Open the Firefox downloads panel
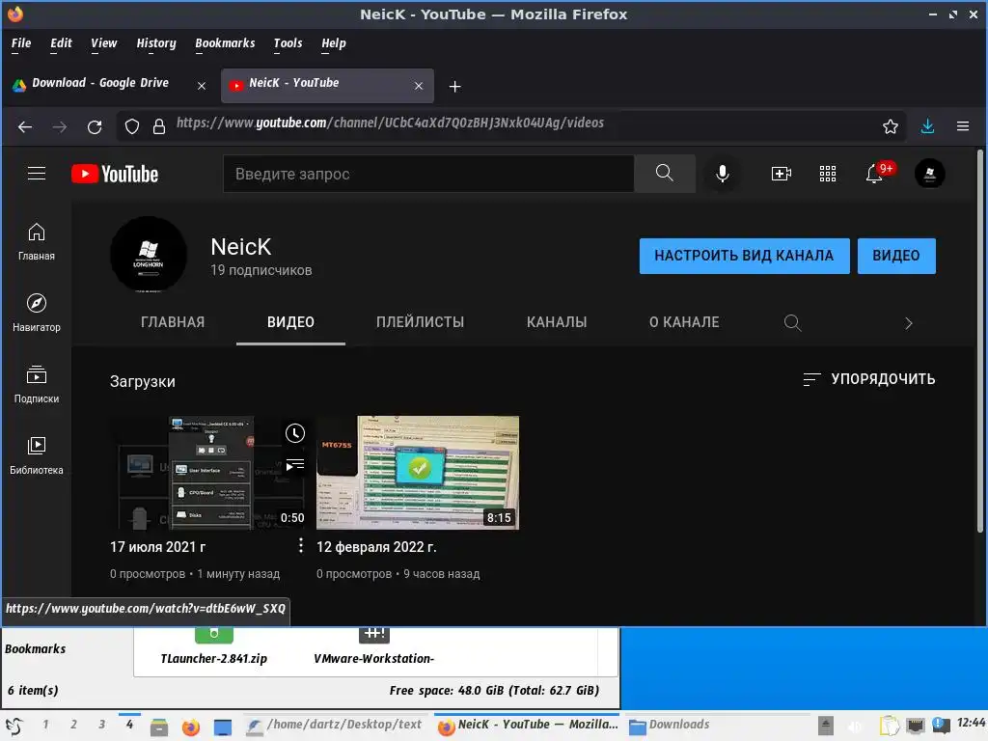Image resolution: width=988 pixels, height=741 pixels. point(927,126)
